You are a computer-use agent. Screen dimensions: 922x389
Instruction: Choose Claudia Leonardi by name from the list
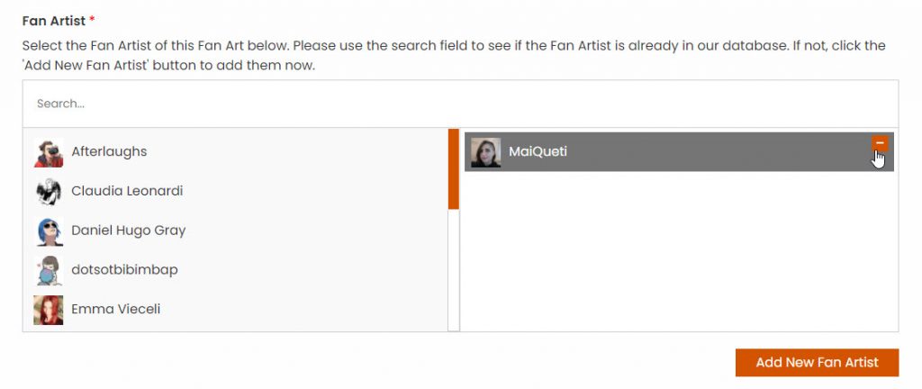(x=127, y=192)
